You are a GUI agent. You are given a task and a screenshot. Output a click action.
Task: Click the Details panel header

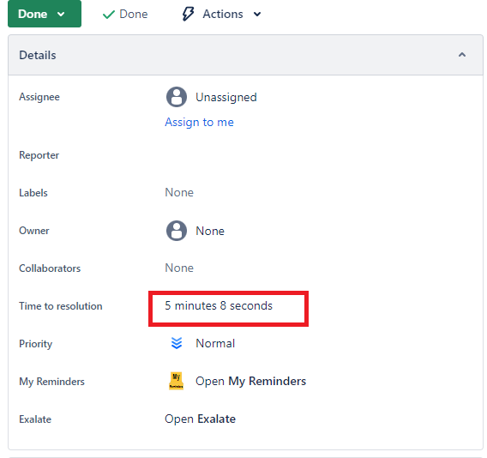(x=245, y=55)
